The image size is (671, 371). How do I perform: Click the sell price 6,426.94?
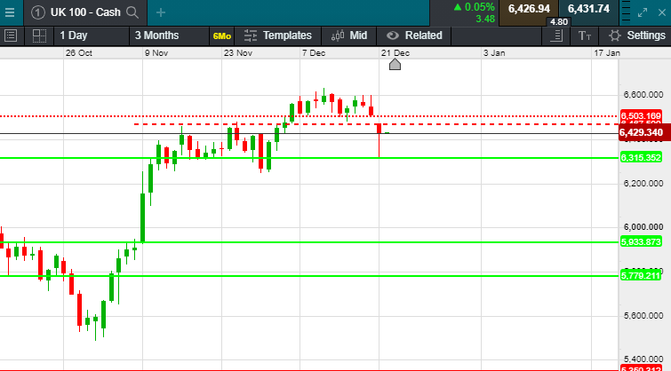pos(529,9)
